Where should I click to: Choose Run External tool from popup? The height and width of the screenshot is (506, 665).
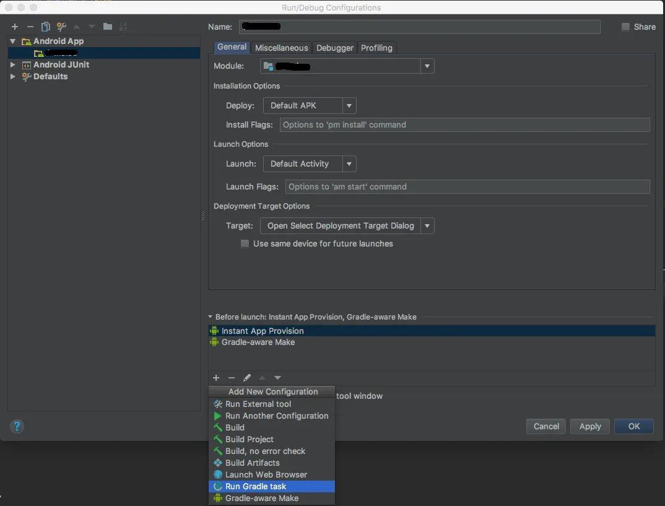point(272,404)
